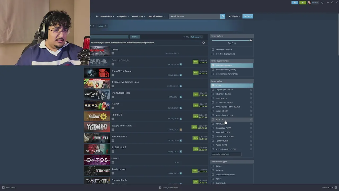339x191 pixels.
Task: Open Friends & Chat
Action: tap(329, 188)
